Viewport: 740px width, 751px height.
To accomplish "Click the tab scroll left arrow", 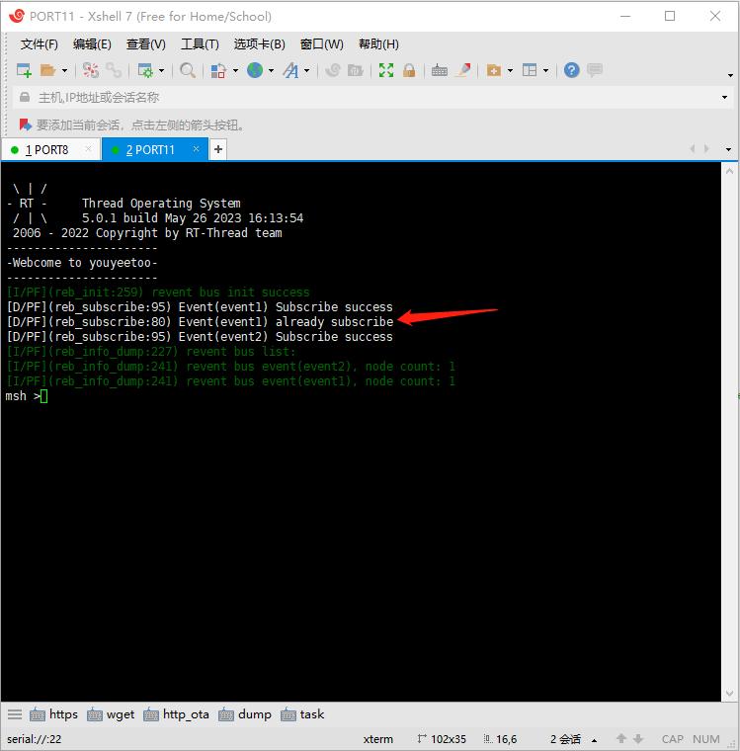I will point(693,149).
